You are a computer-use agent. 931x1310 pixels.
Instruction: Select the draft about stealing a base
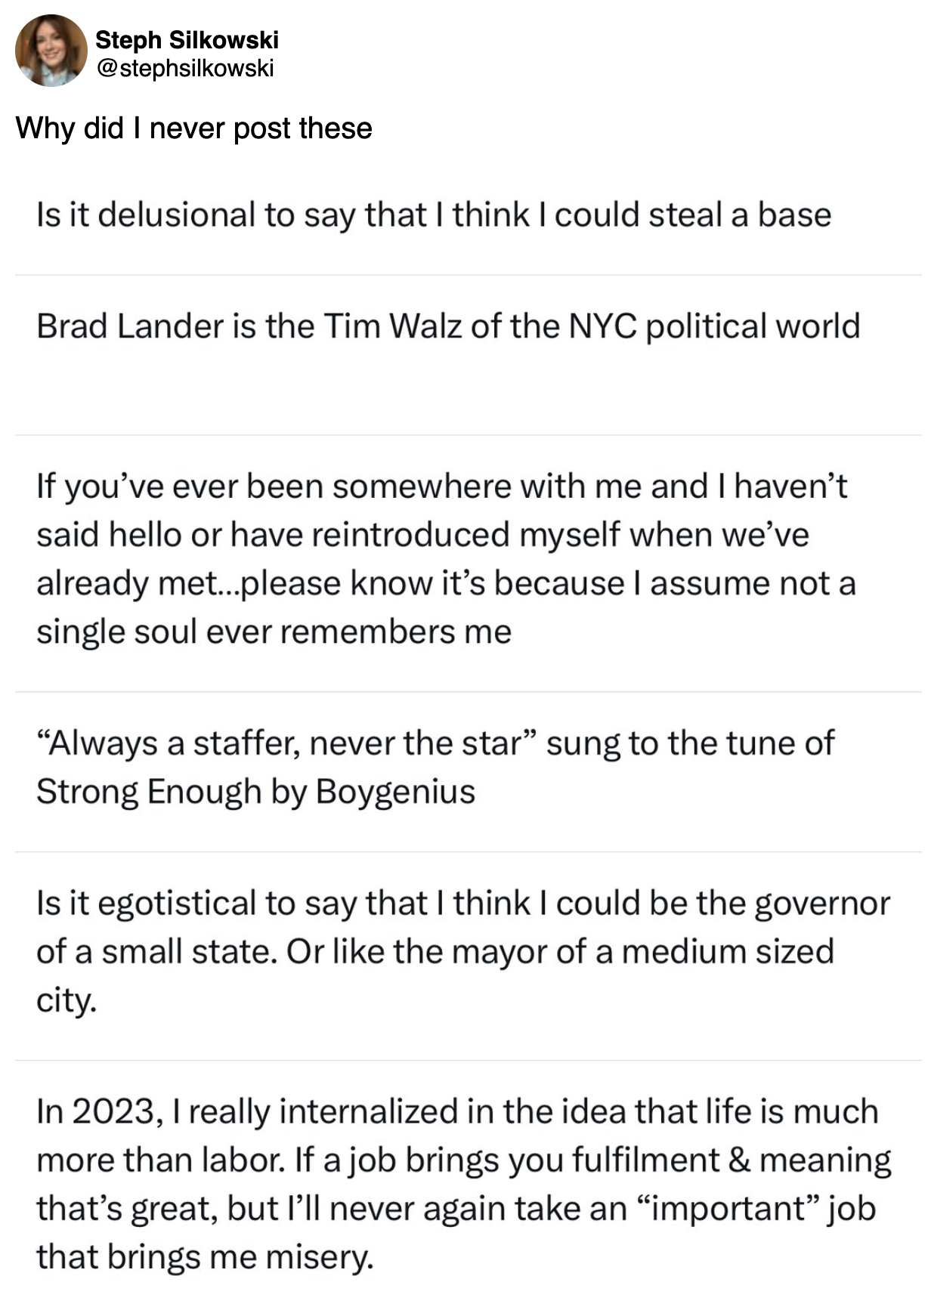tap(433, 215)
